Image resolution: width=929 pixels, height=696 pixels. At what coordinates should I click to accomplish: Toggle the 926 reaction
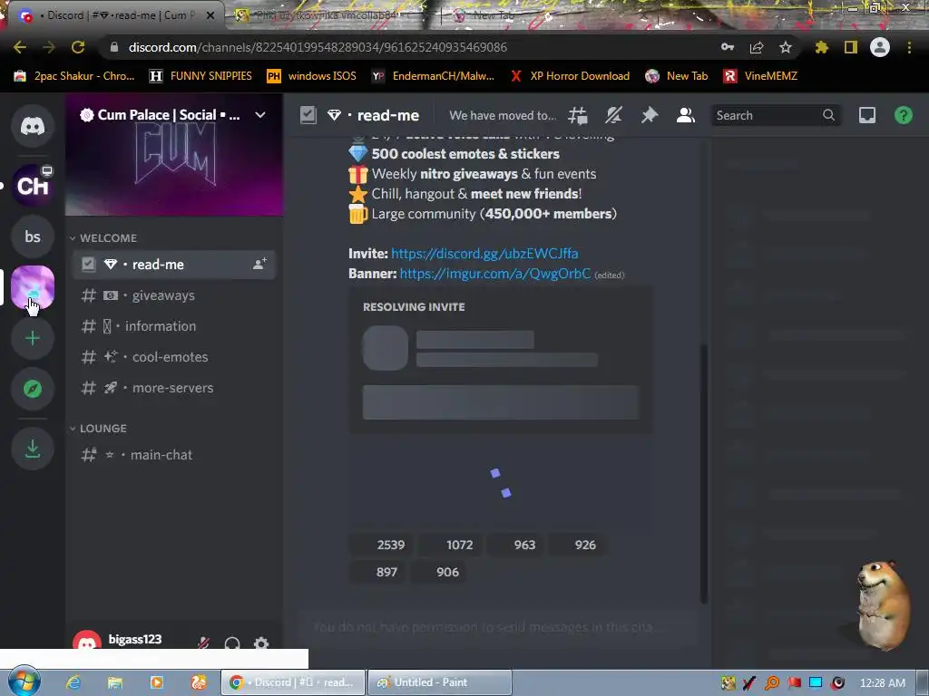pos(576,545)
